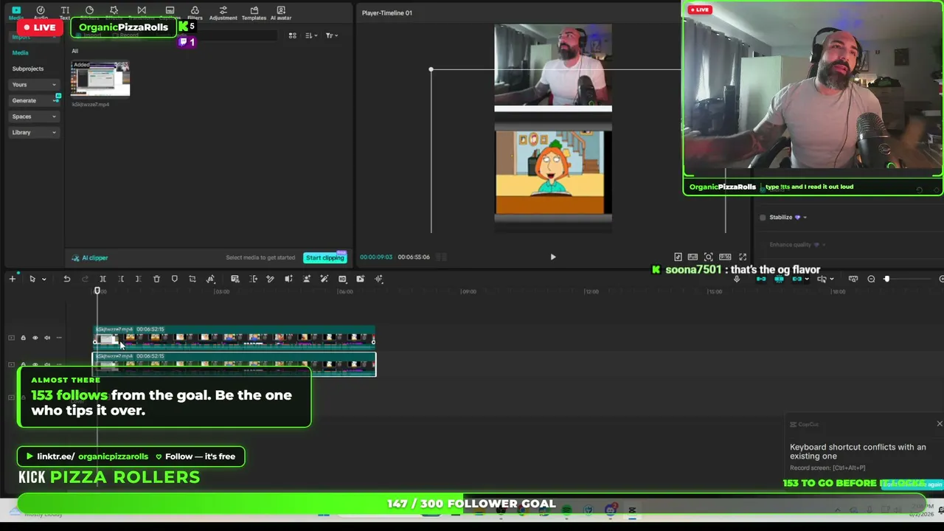Switch media grid view layout
This screenshot has width=944, height=531.
click(293, 35)
